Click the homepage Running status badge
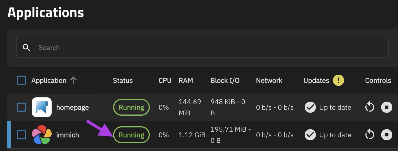The height and width of the screenshot is (151, 398). pos(131,107)
